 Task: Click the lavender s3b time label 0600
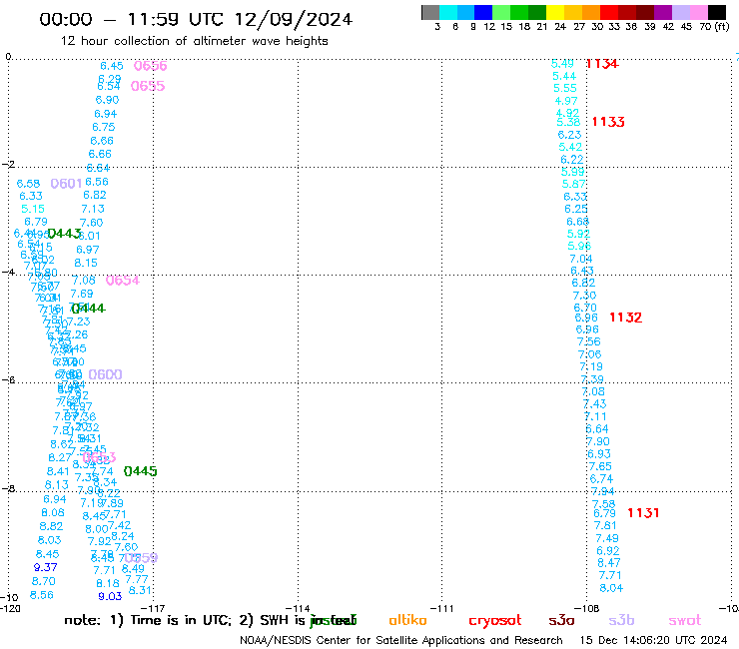[x=105, y=374]
